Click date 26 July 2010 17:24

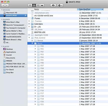click(x=87, y=32)
